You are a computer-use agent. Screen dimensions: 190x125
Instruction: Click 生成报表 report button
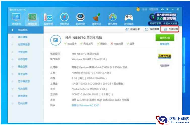(170, 29)
